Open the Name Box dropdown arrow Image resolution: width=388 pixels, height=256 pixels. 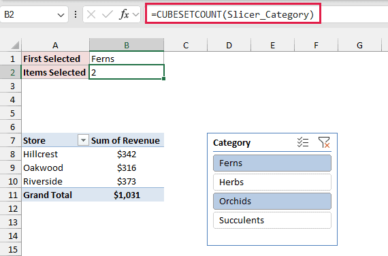point(61,15)
